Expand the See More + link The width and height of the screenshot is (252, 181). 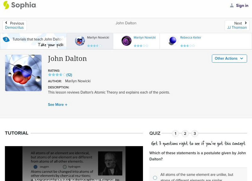point(58,105)
